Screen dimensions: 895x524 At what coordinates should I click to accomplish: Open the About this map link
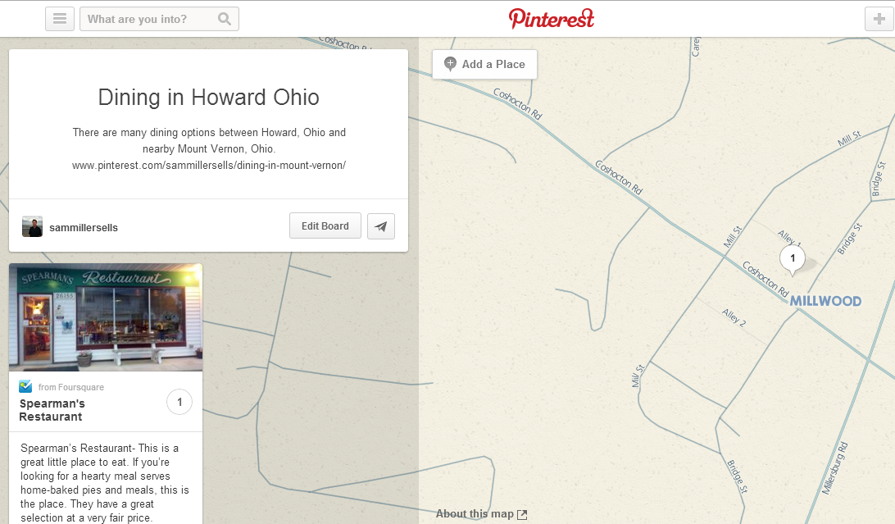(x=481, y=514)
